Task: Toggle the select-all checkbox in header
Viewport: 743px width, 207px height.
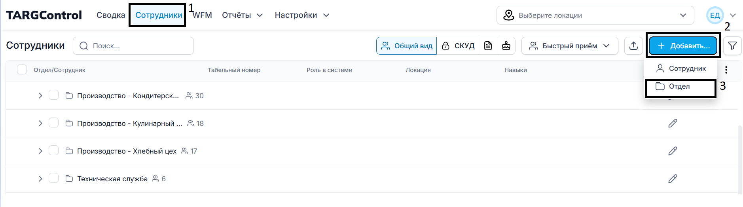Action: (x=22, y=70)
